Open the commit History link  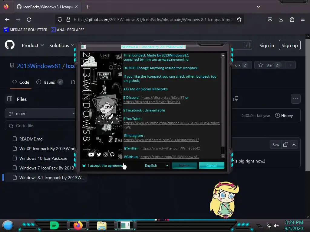point(284,116)
